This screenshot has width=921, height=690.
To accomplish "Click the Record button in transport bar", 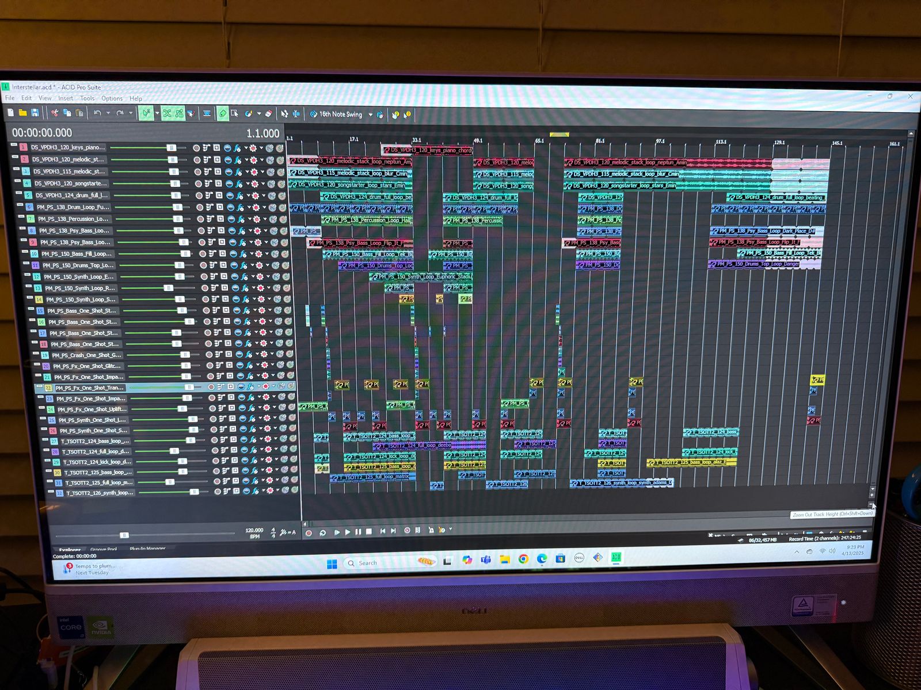I will (x=309, y=533).
